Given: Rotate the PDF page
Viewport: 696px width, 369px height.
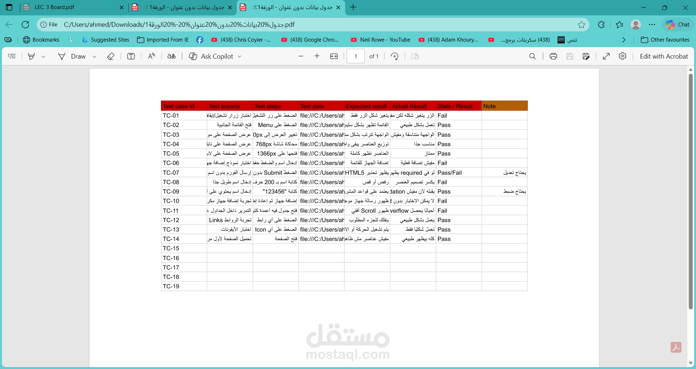Looking at the screenshot, I should point(395,56).
